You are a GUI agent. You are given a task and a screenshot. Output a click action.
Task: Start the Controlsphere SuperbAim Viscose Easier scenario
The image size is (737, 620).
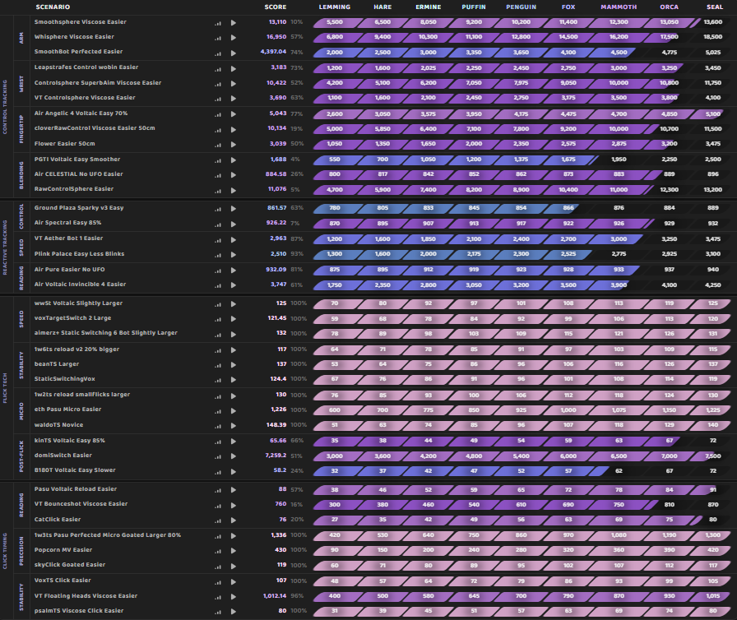coord(234,84)
